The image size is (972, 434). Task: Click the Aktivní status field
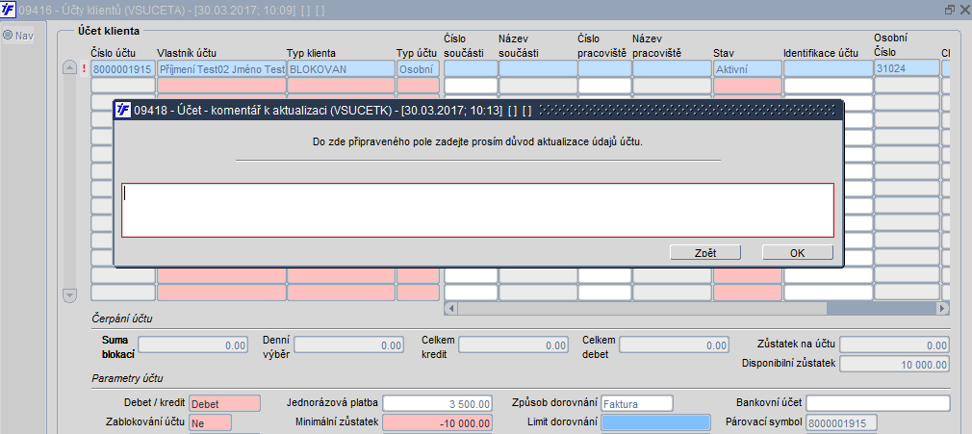[x=748, y=69]
